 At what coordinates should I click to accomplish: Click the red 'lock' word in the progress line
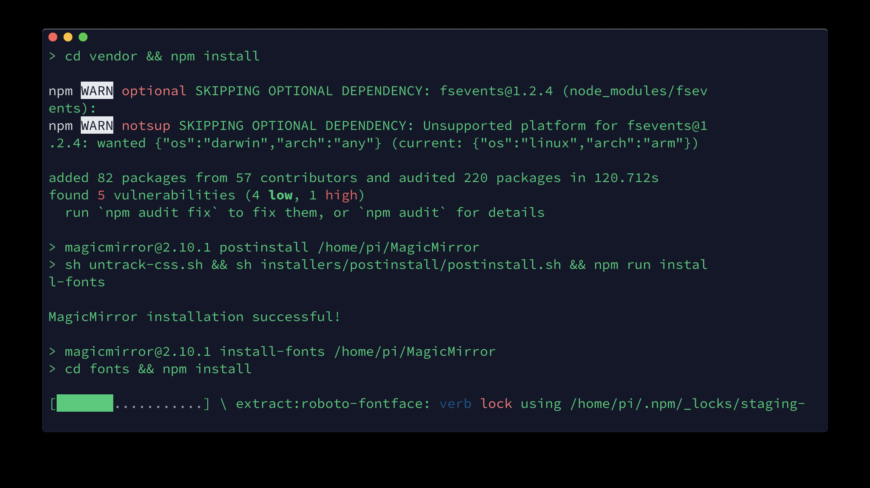click(496, 404)
